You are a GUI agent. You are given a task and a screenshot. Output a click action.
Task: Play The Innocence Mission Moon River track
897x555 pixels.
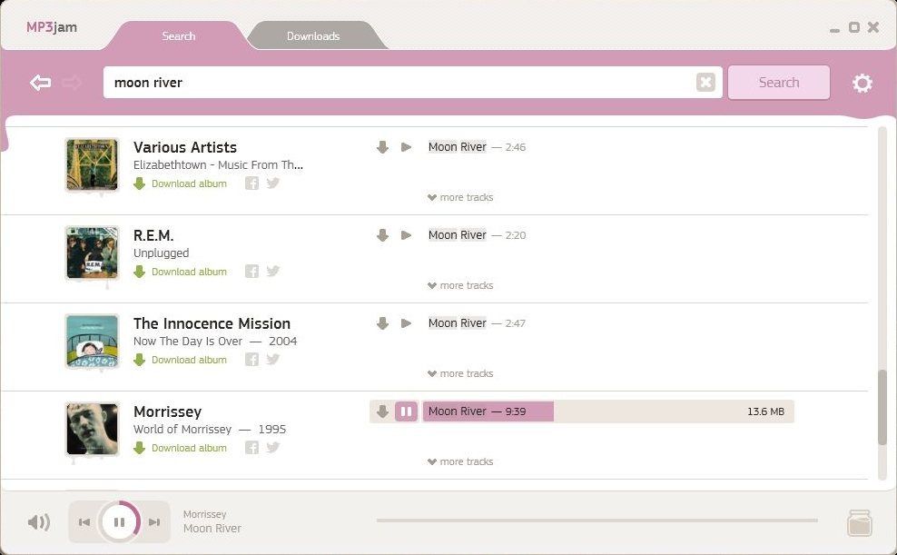point(406,323)
